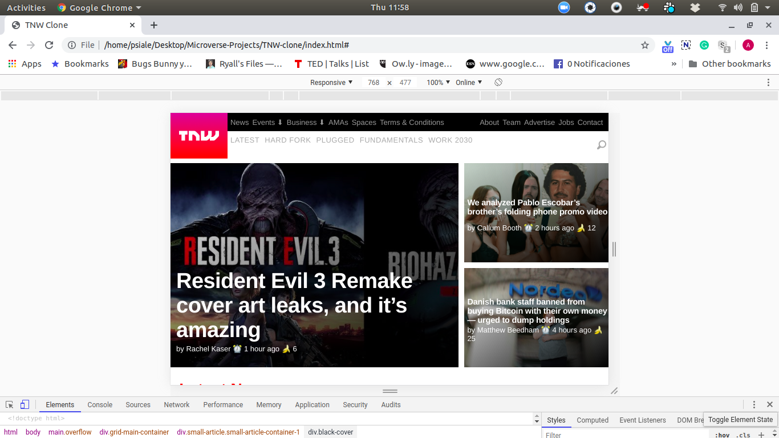Open the Responsive device dropdown
The height and width of the screenshot is (438, 779).
pyautogui.click(x=331, y=83)
